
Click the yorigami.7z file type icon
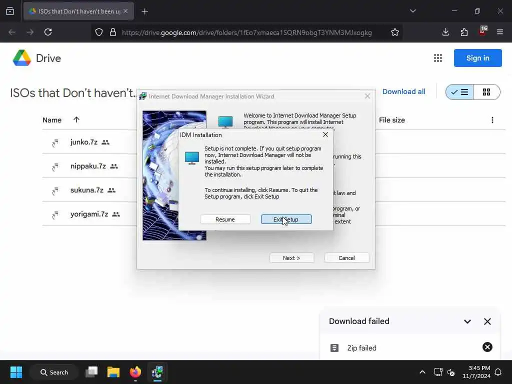tap(55, 214)
